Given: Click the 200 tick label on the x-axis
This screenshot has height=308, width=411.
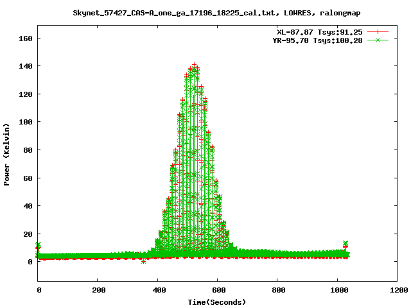Looking at the screenshot, I should pos(98,290).
